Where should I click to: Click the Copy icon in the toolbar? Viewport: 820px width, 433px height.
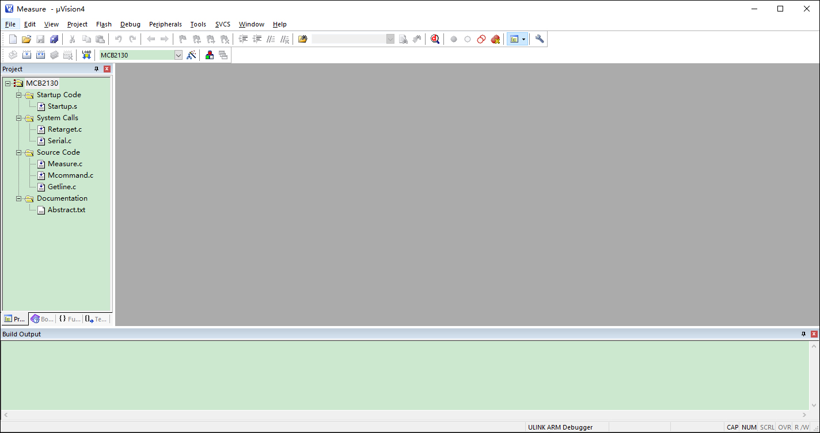[86, 39]
